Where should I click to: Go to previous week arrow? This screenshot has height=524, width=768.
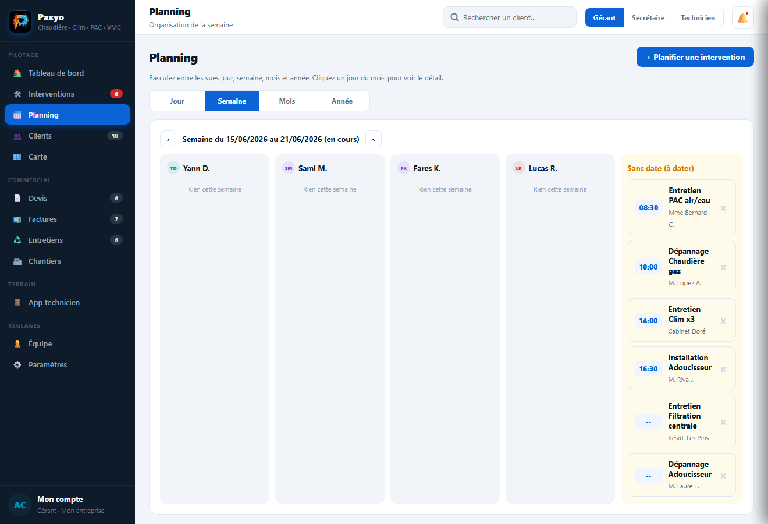(x=168, y=139)
